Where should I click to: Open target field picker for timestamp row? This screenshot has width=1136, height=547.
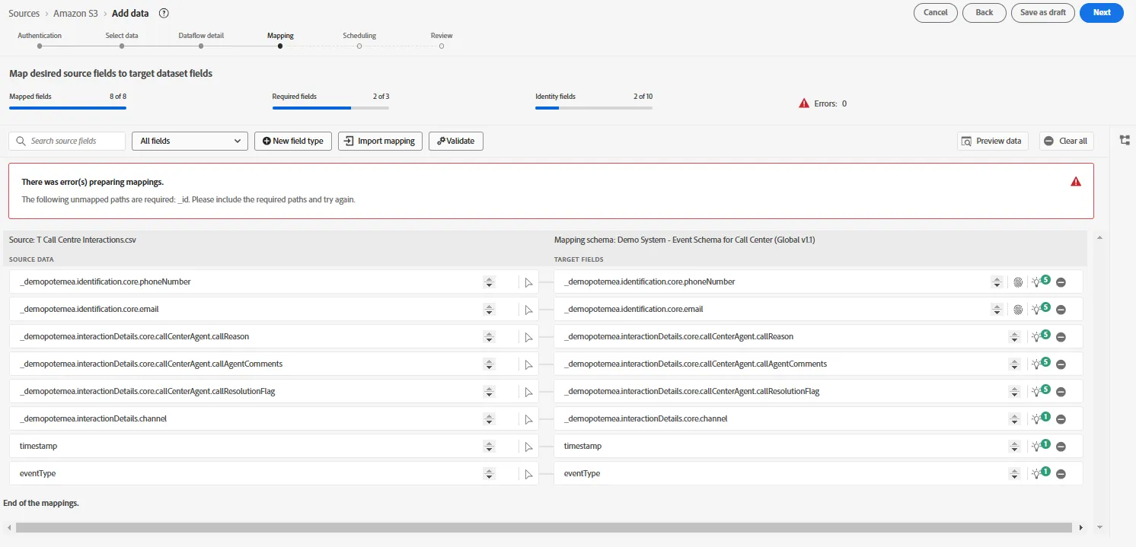point(1014,447)
